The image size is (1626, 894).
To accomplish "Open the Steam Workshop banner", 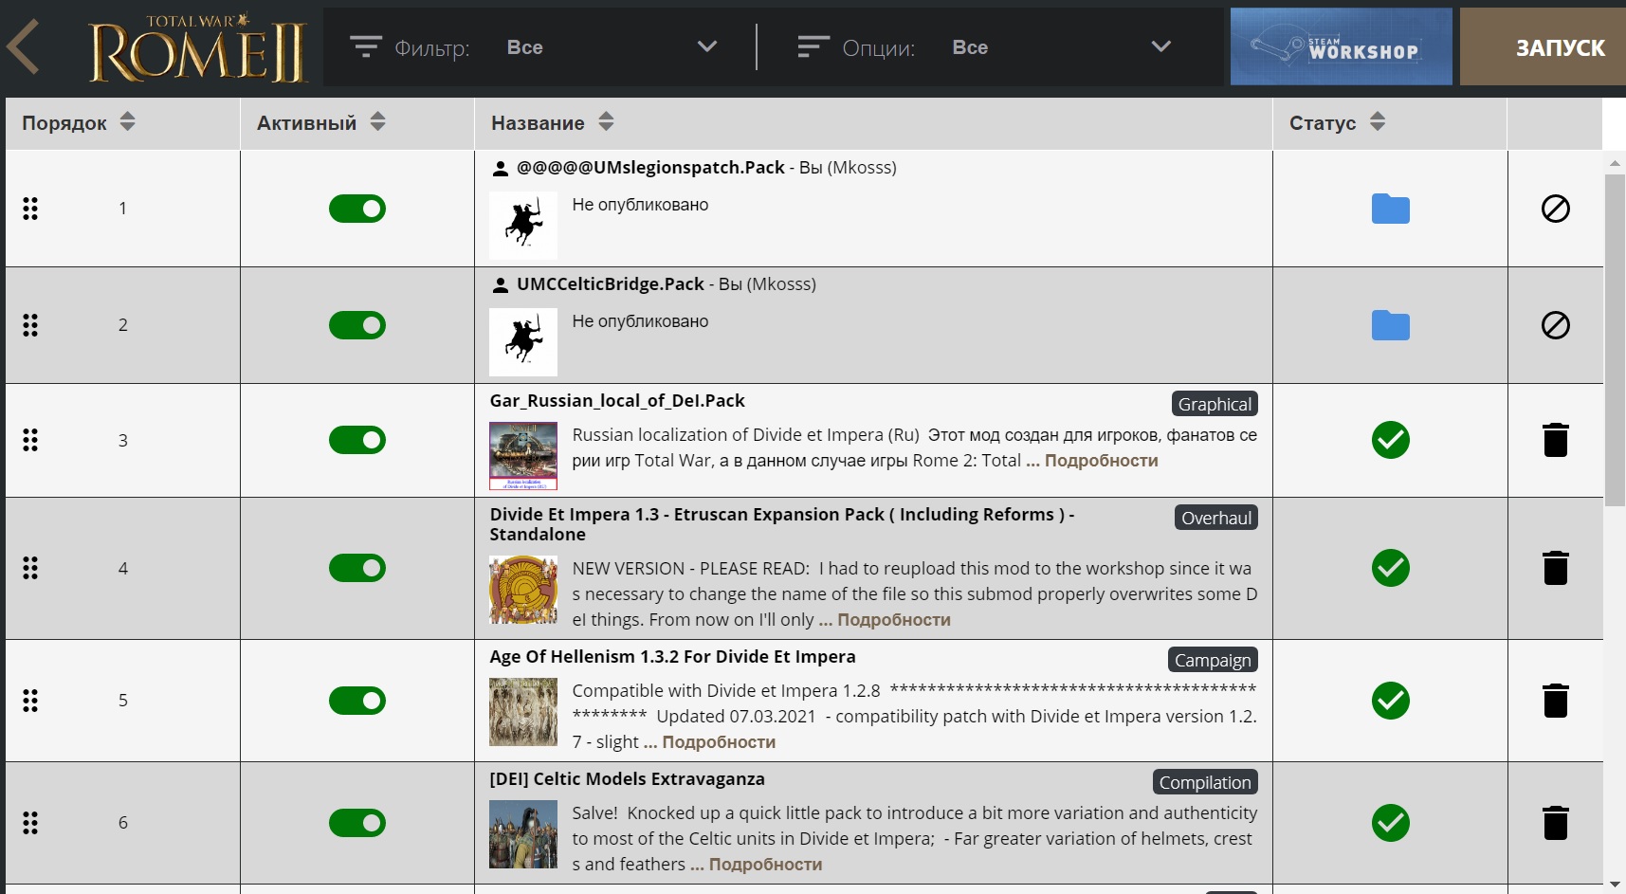I will click(1341, 46).
